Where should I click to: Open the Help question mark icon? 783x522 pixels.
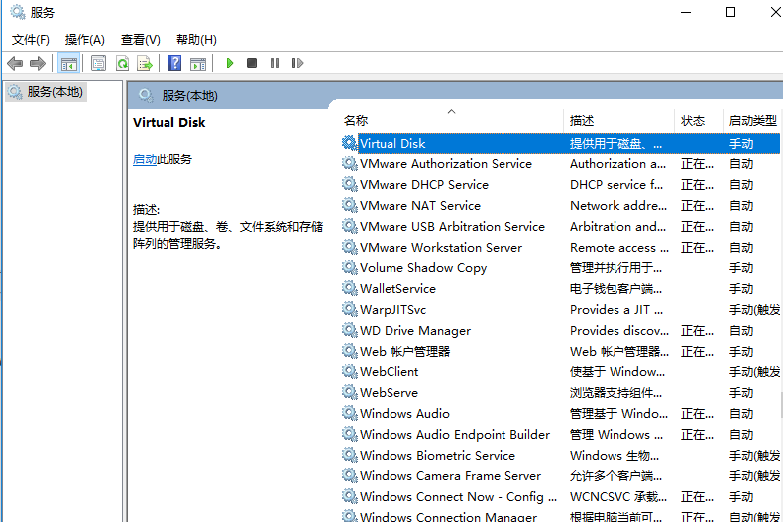[174, 63]
